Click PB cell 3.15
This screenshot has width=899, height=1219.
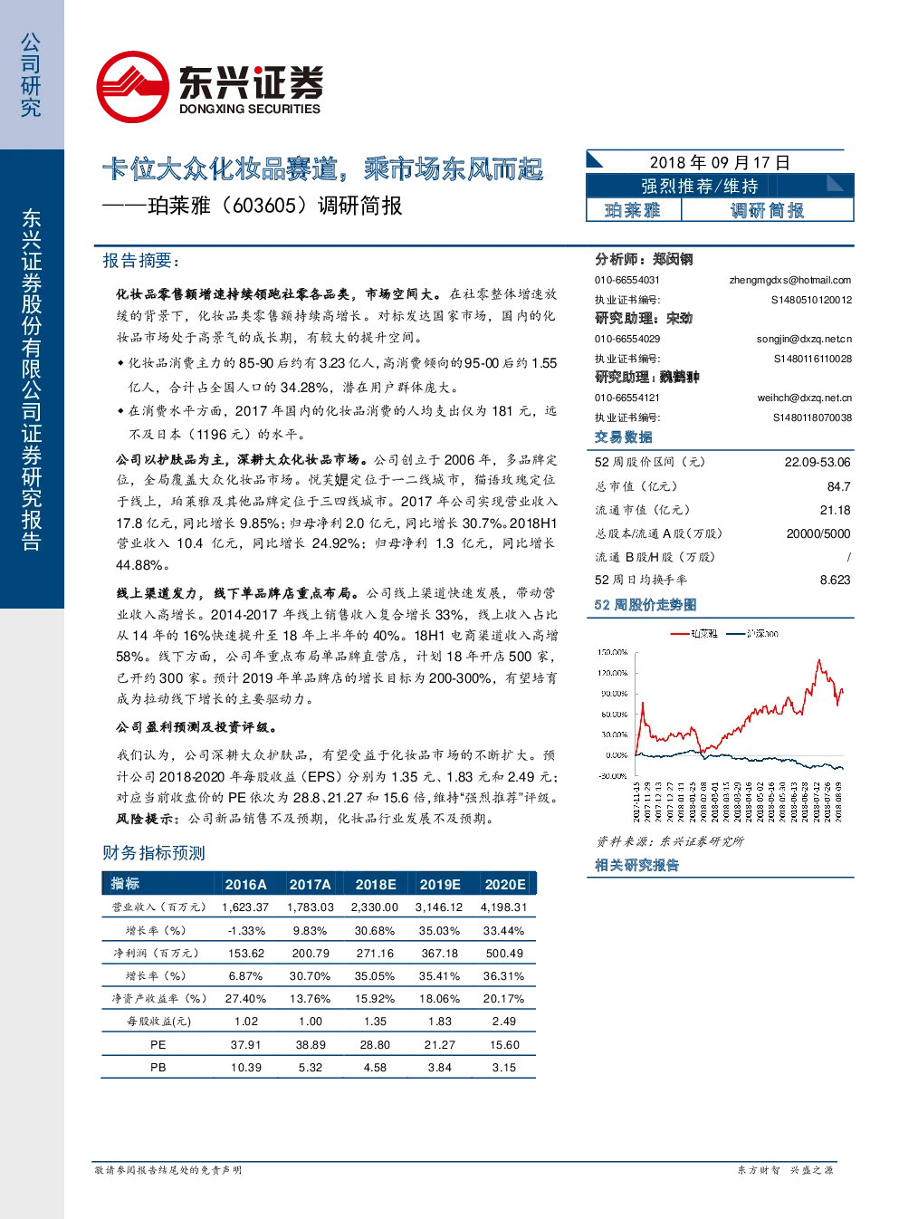[x=504, y=1067]
